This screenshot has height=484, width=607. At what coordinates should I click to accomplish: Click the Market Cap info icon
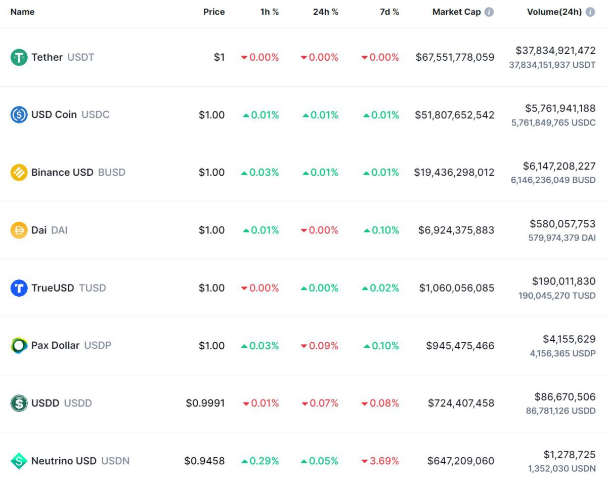click(489, 12)
